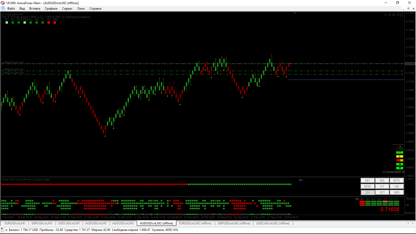416x234 pixels.
Task: Open the EURUSDcnt,M1 chart tab
Action: [x=15, y=223]
